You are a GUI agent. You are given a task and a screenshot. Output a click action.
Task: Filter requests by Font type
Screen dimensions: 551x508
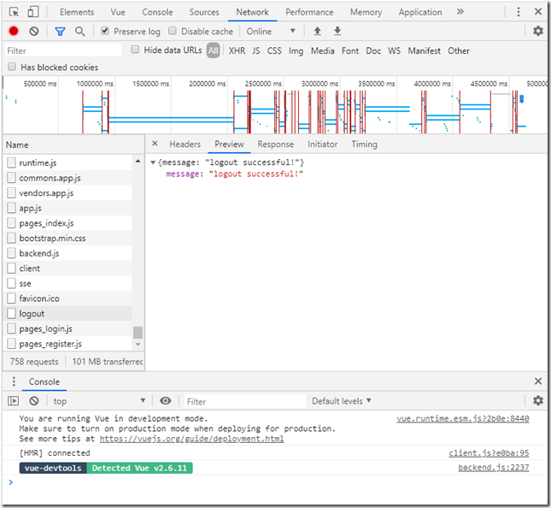click(350, 50)
